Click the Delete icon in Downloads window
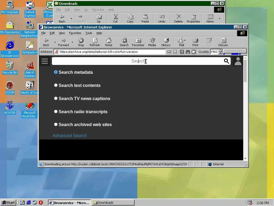Screen dimensions: 274x206 pos(178,19)
